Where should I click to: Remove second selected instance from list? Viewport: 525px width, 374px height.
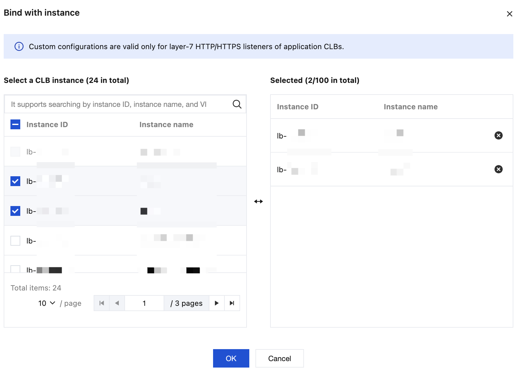click(x=498, y=169)
